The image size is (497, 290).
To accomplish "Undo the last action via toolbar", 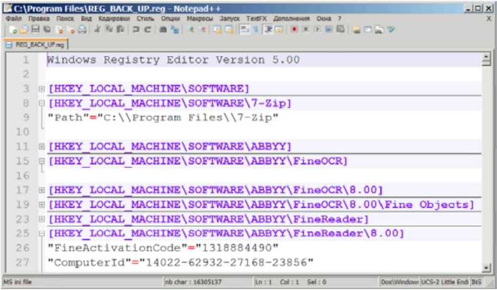I will [136, 30].
